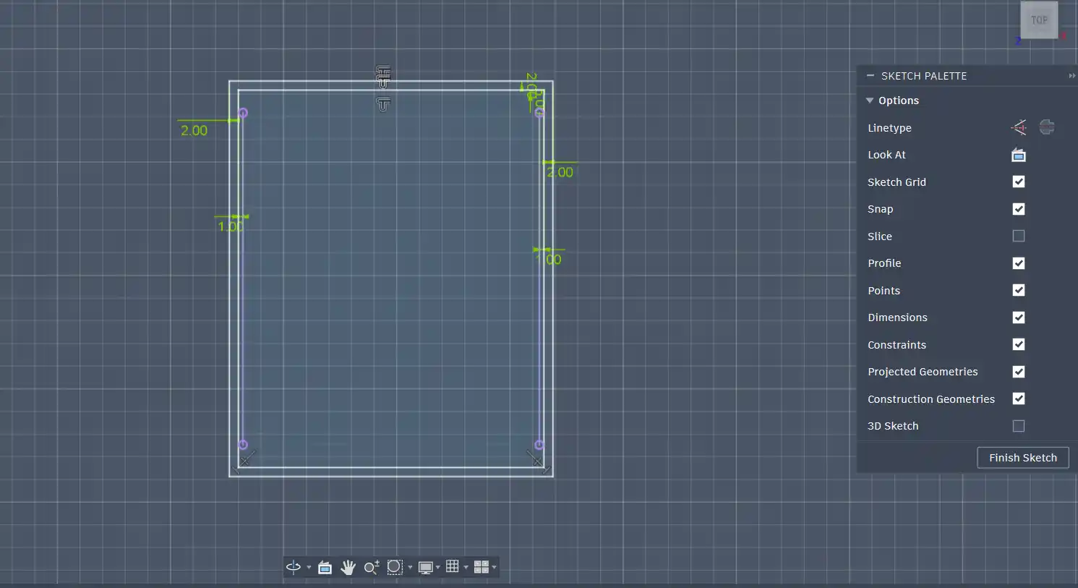Toggle Linetype construction icon in Sketch Palette
Screen dimensions: 1078x588
[1019, 128]
